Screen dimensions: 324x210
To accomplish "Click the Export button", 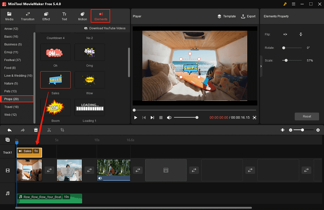I will (248, 16).
